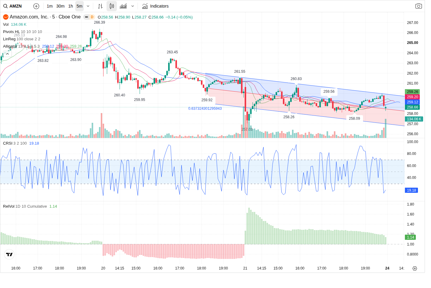Click the orange D data badge
Viewport: 431px width, 288px height.
92,17
